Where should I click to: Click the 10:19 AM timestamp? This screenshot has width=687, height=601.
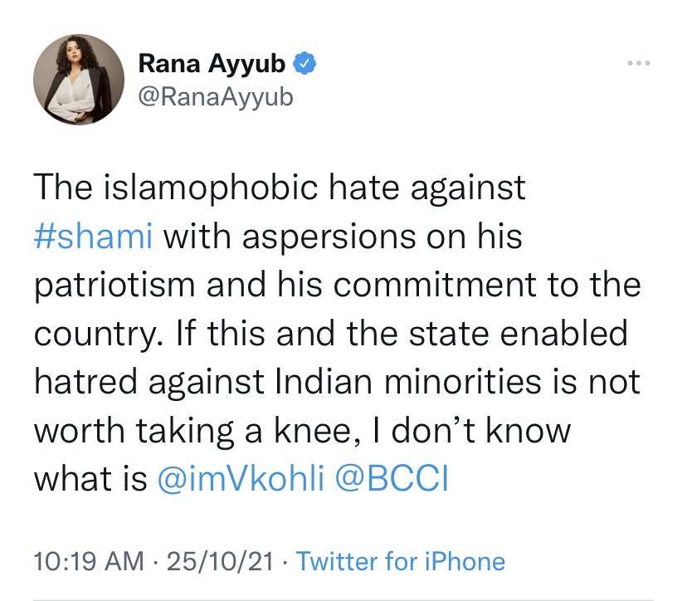point(88,561)
